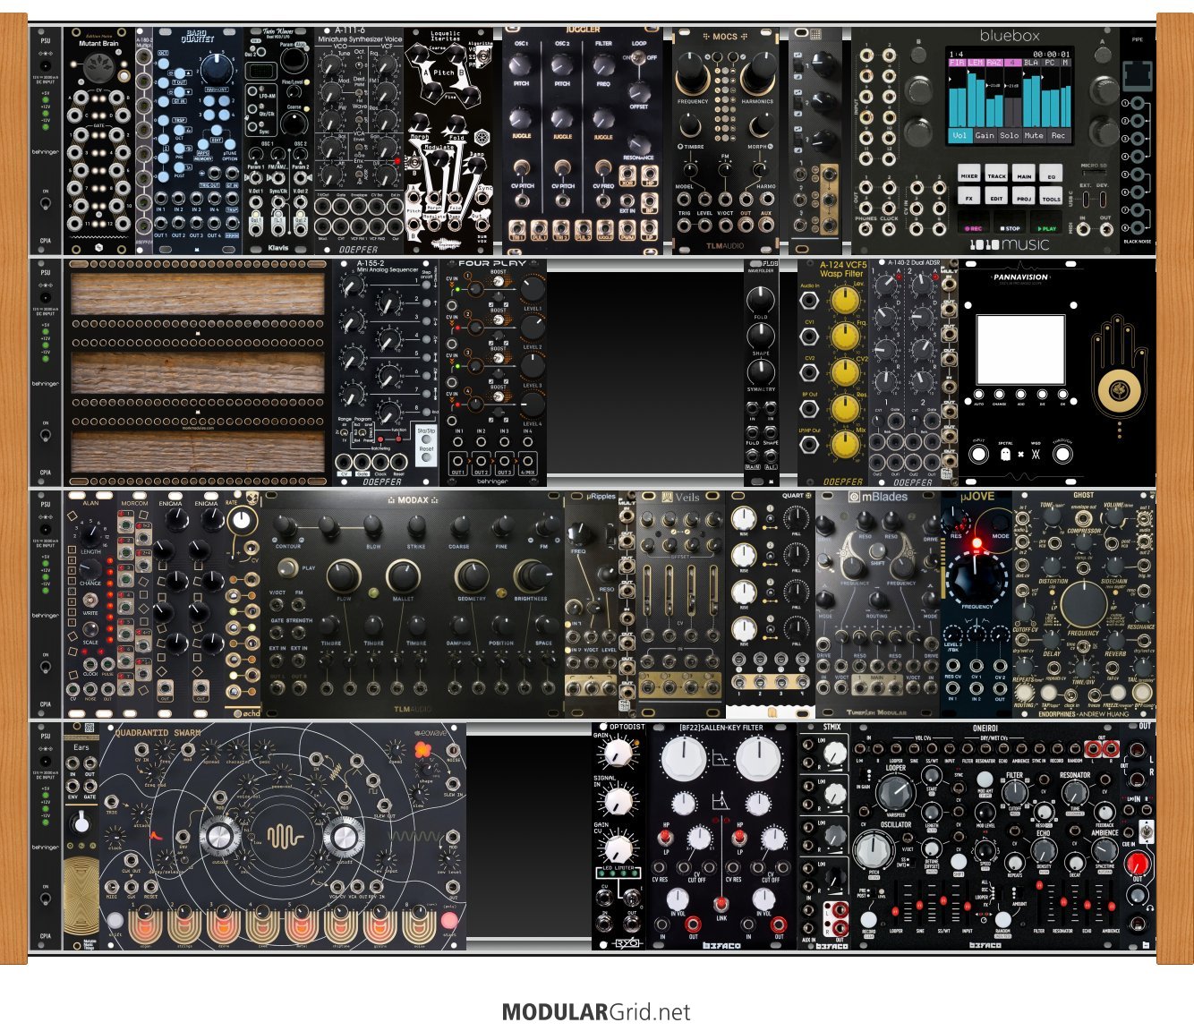Image resolution: width=1194 pixels, height=1031 pixels.
Task: Click the eowave logo on Quadrantid Swarm
Action: coord(432,733)
